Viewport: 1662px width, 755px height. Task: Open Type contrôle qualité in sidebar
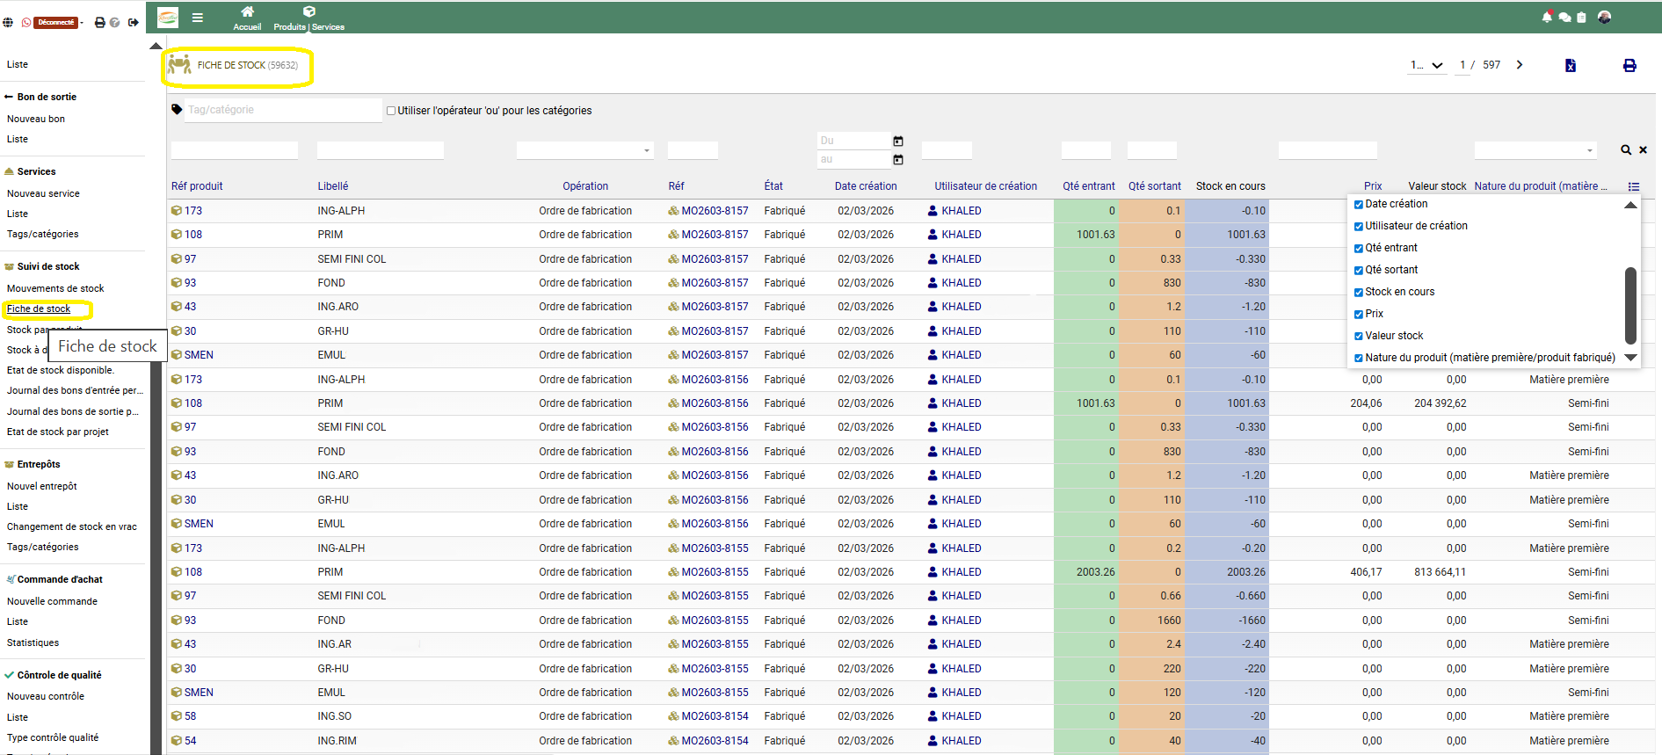click(53, 737)
